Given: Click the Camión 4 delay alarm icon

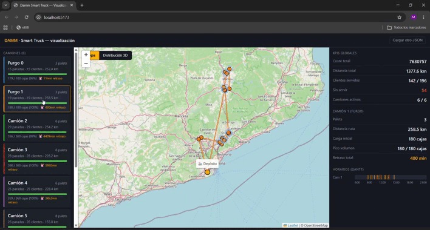Looking at the screenshot, I should (42, 199).
